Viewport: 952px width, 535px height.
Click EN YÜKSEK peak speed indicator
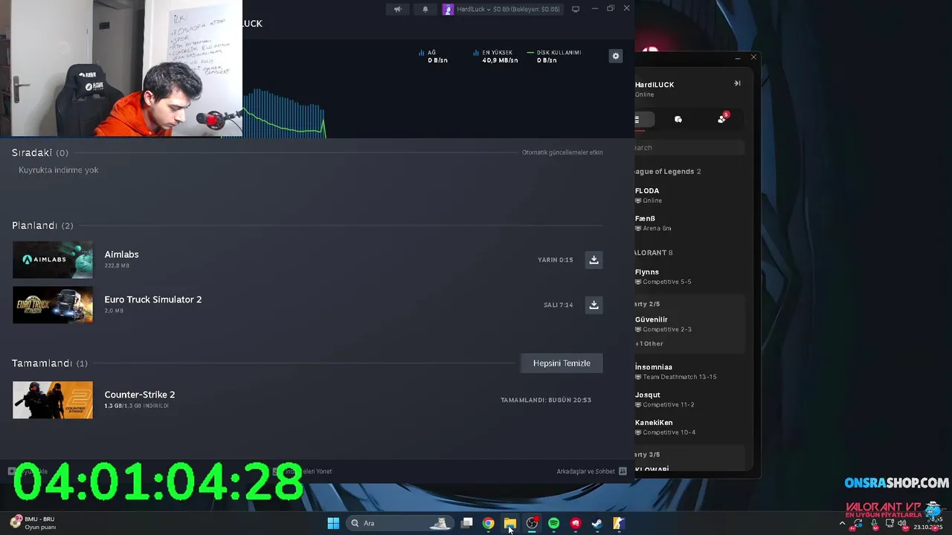click(495, 56)
